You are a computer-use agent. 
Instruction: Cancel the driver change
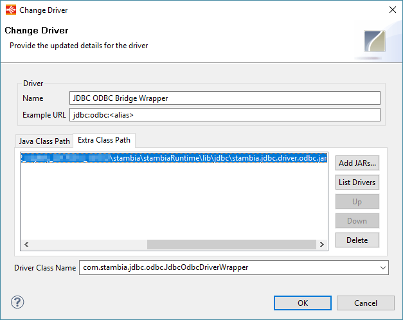coord(365,303)
